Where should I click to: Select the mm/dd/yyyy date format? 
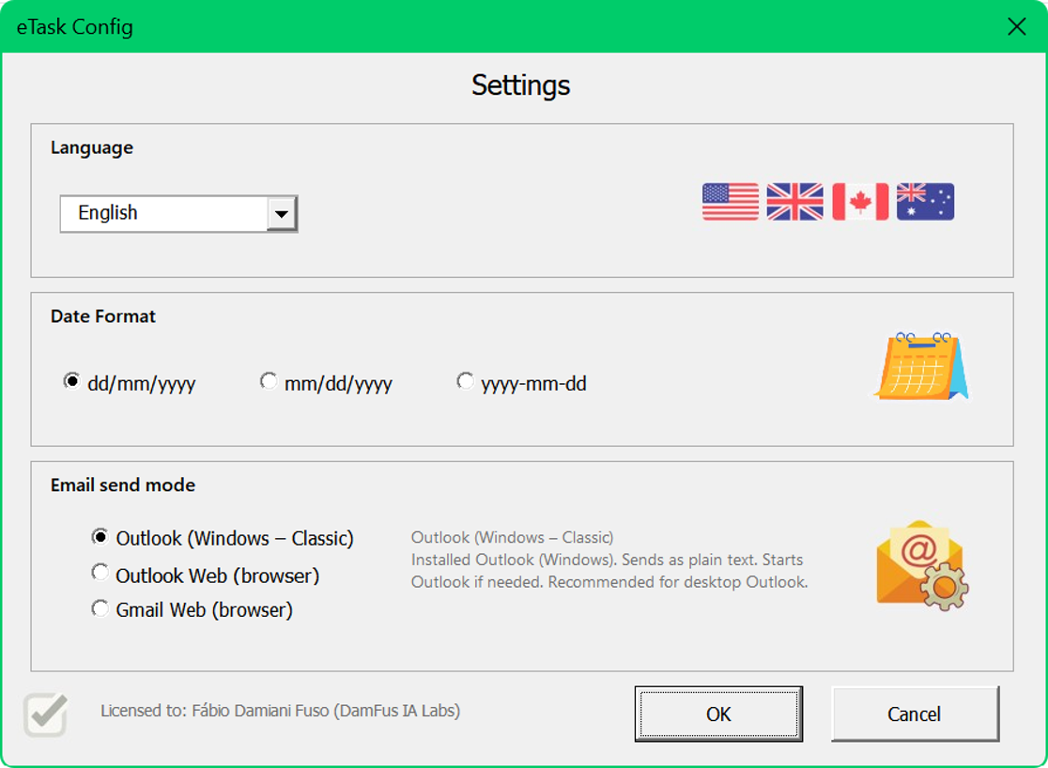270,380
